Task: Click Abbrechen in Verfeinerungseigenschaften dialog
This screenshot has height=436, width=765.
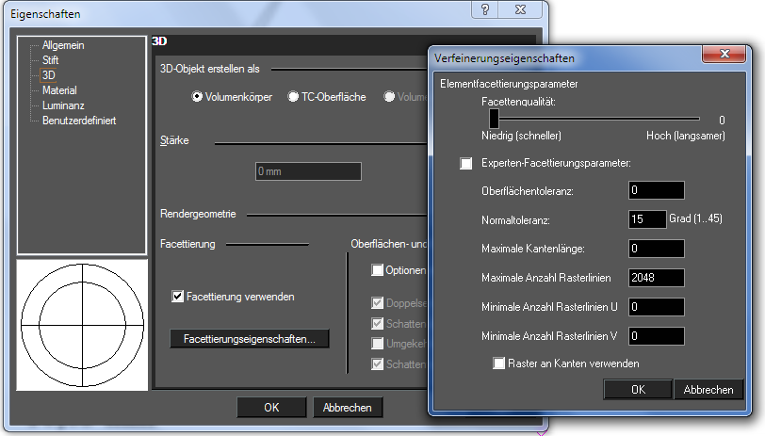Action: 708,390
